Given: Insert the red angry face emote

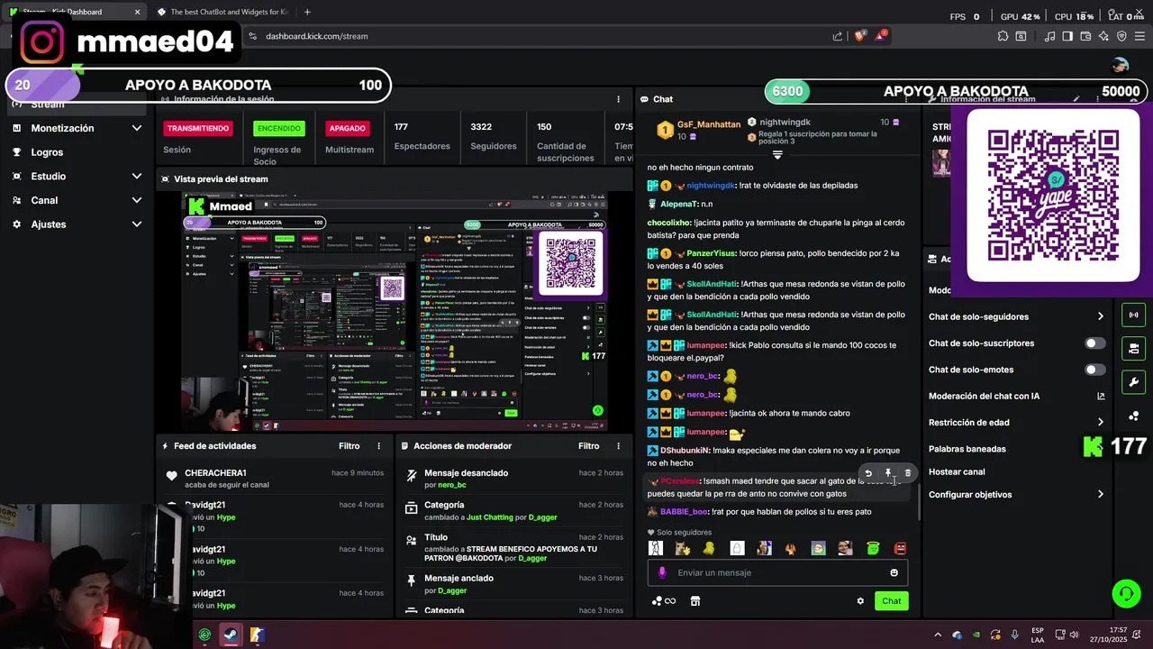Looking at the screenshot, I should tap(900, 548).
